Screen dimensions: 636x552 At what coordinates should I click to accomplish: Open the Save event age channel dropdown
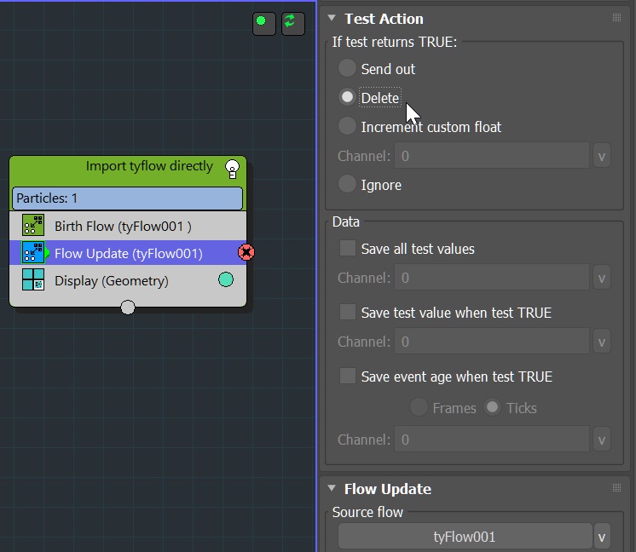[602, 440]
